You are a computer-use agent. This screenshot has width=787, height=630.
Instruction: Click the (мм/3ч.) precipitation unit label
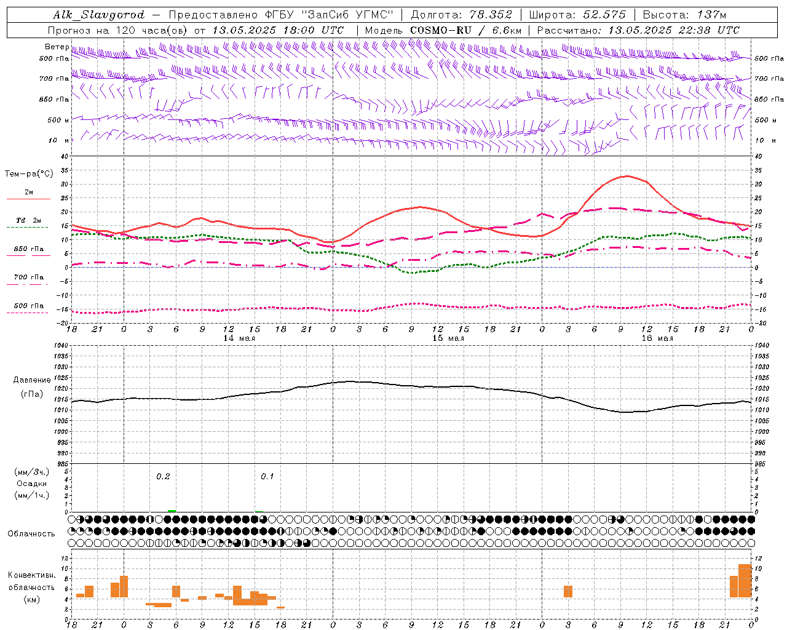coord(32,472)
